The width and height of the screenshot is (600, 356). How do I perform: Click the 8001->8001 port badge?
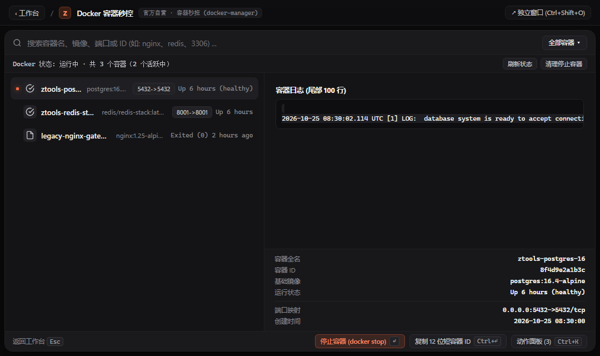[192, 112]
